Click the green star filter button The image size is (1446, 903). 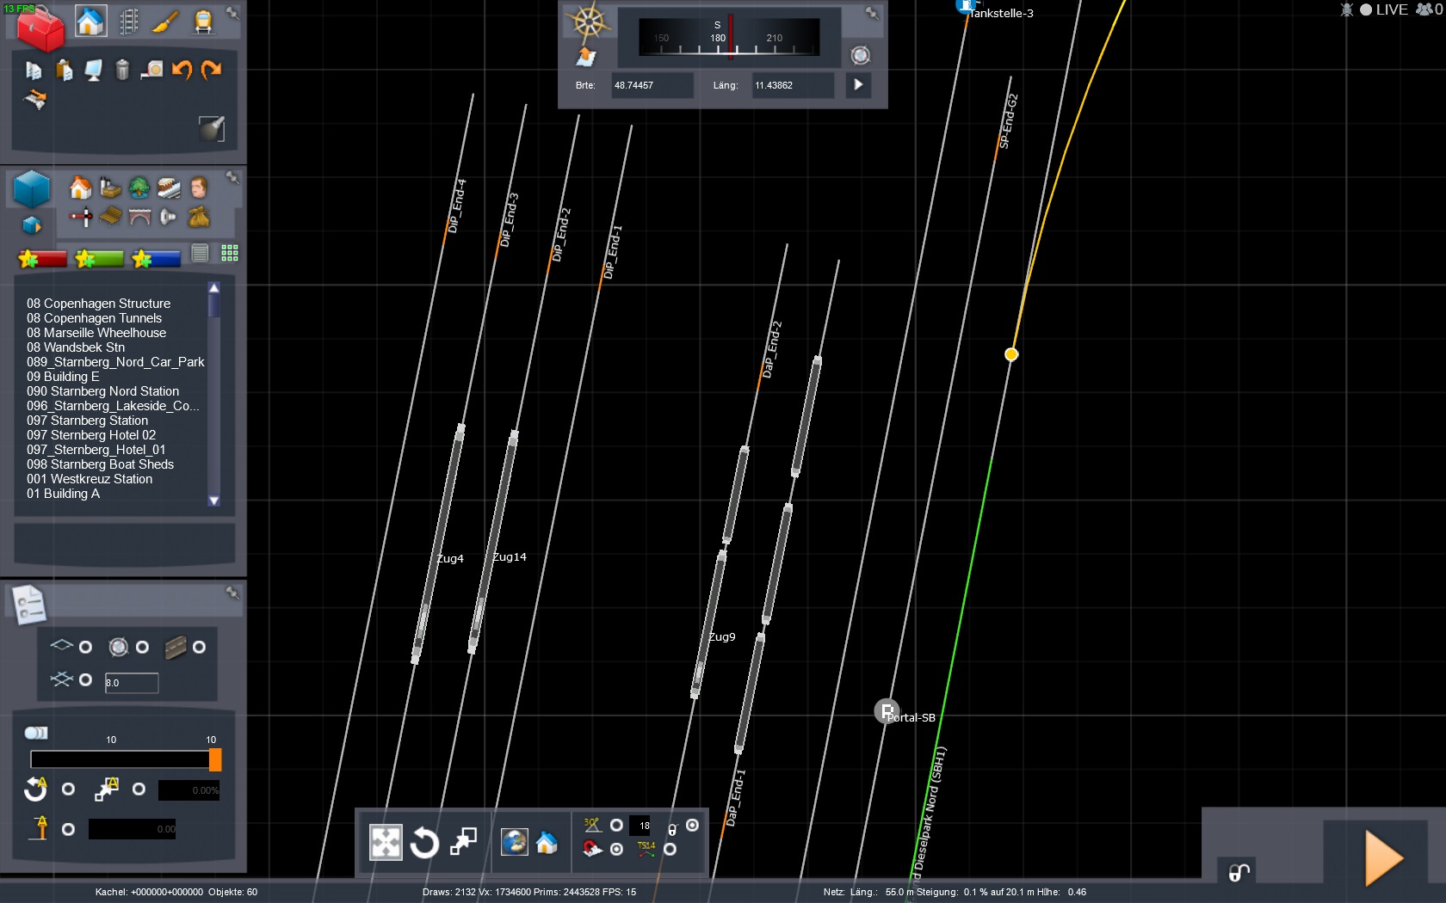tap(99, 258)
